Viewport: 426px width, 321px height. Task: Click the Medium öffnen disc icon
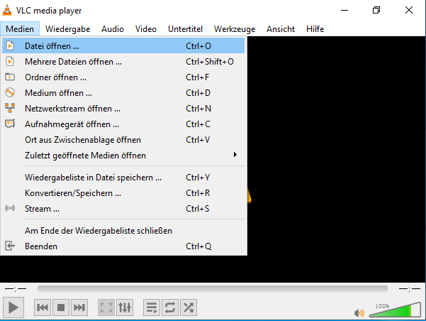point(10,92)
